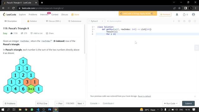This screenshot has width=199, height=112.
Task: Click the thumbs up likes icon
Action: point(12,33)
